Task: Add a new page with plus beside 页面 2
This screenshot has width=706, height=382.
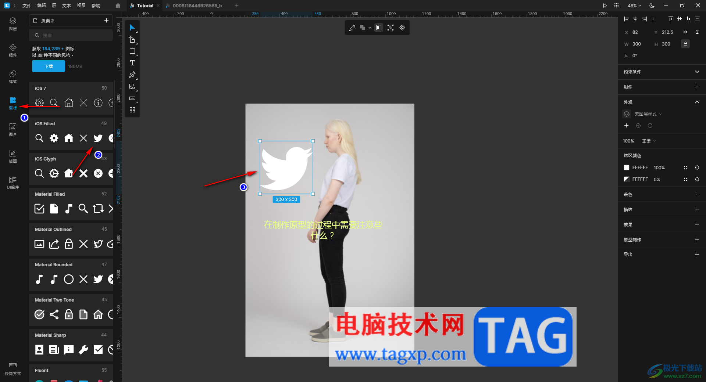Action: tap(106, 21)
